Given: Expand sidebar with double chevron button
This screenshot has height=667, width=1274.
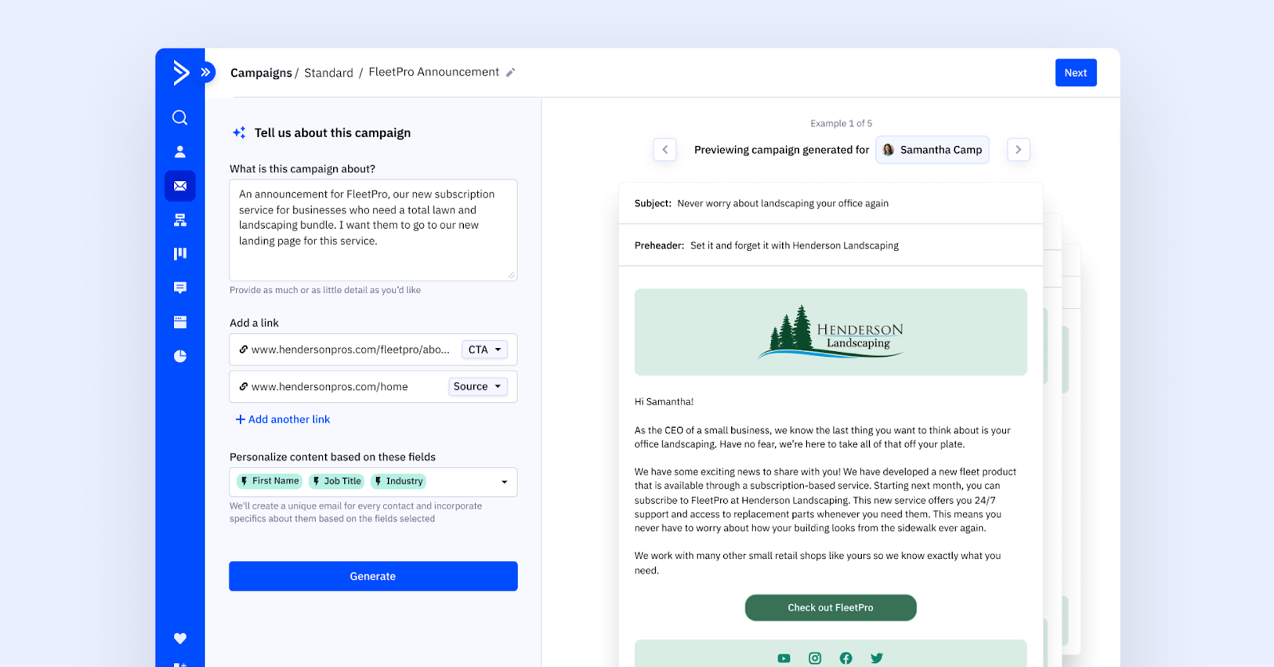Looking at the screenshot, I should [206, 72].
